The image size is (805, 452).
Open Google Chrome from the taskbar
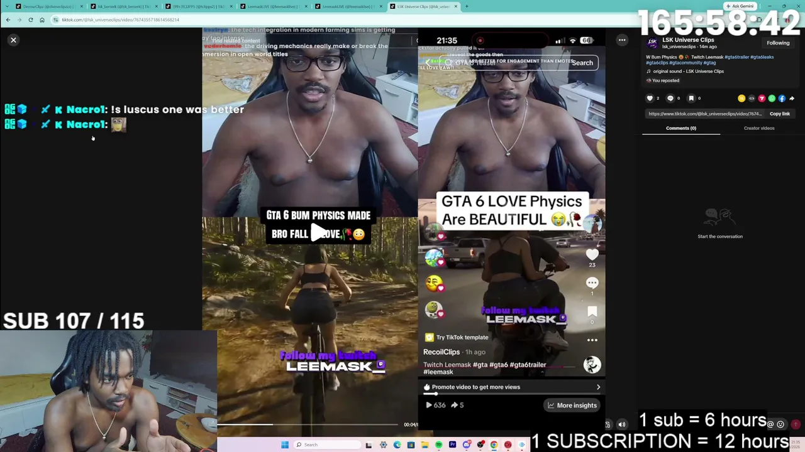494,445
